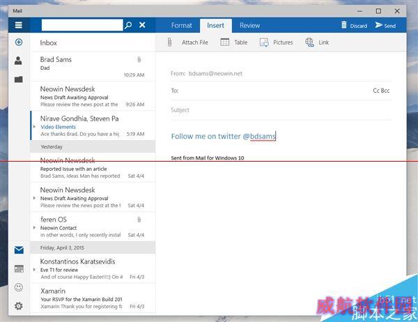Open the Review tab
Image resolution: width=418 pixels, height=322 pixels.
(250, 25)
